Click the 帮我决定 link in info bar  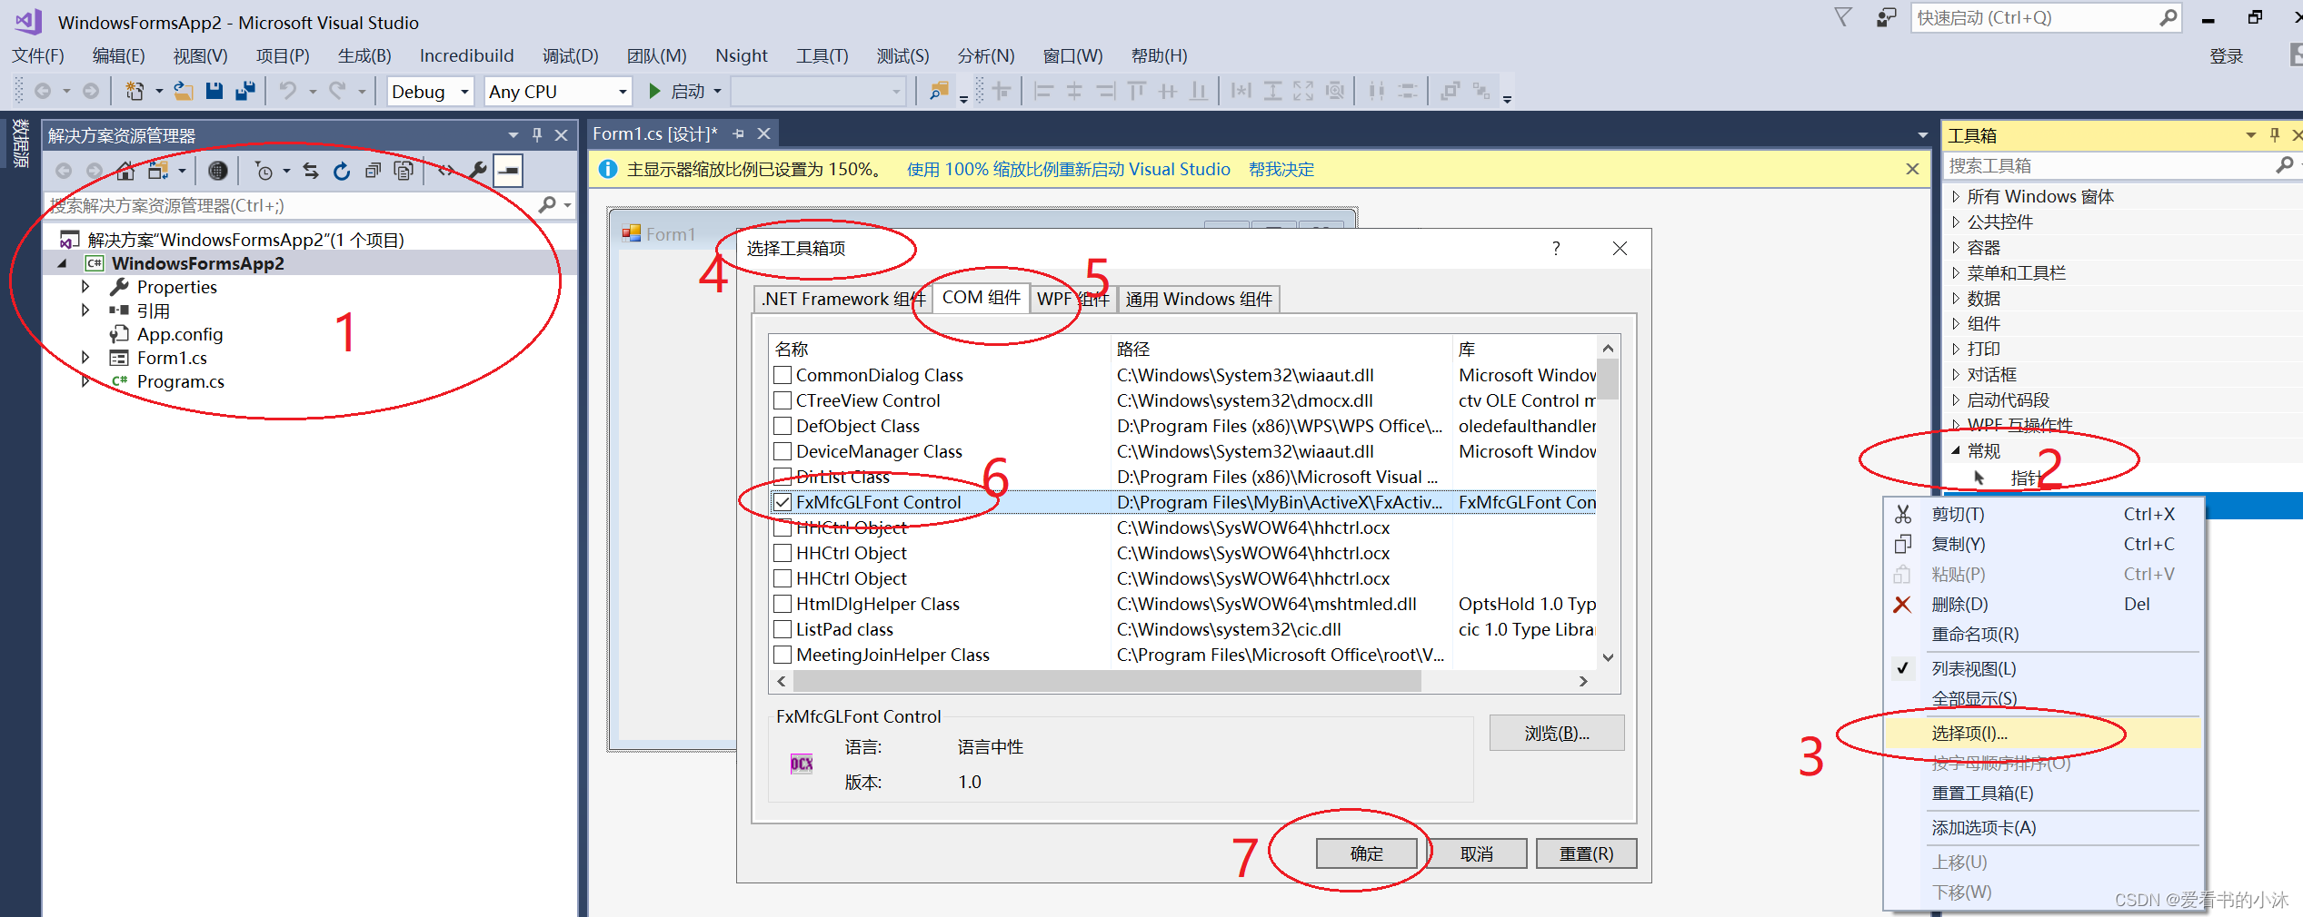(x=1281, y=169)
